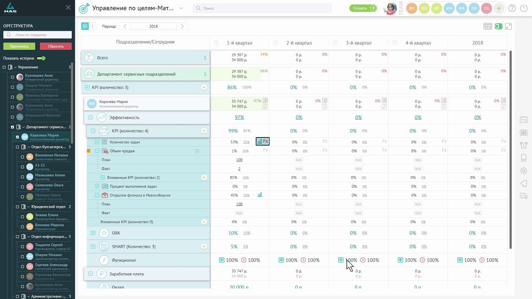
Task: Click the chart icon on Открытие филиала row
Action: [x=260, y=195]
